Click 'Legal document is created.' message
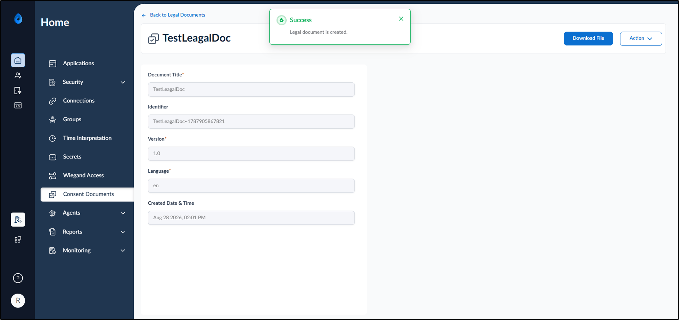Viewport: 679px width, 320px height. [319, 32]
